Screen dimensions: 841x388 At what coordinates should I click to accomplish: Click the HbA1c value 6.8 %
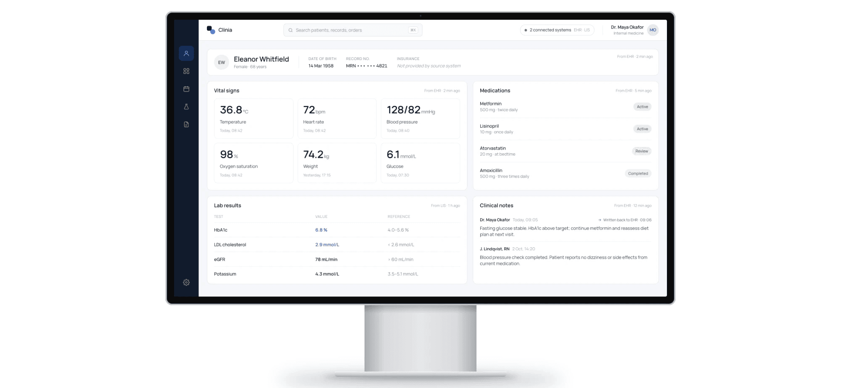[321, 230]
